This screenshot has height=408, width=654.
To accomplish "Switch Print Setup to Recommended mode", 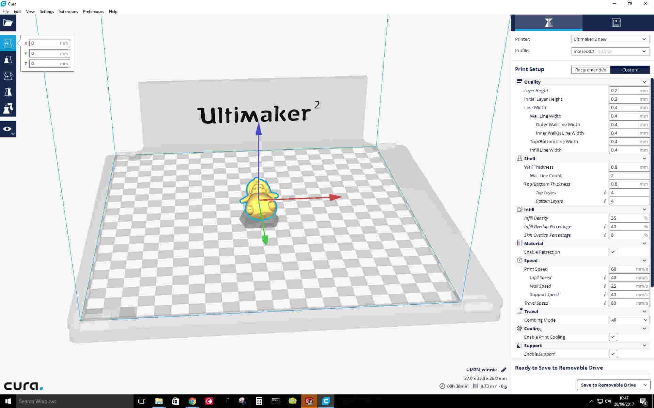I will click(x=591, y=70).
